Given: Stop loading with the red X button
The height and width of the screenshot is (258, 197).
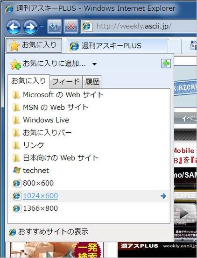Looking at the screenshot, I should tap(71, 26).
